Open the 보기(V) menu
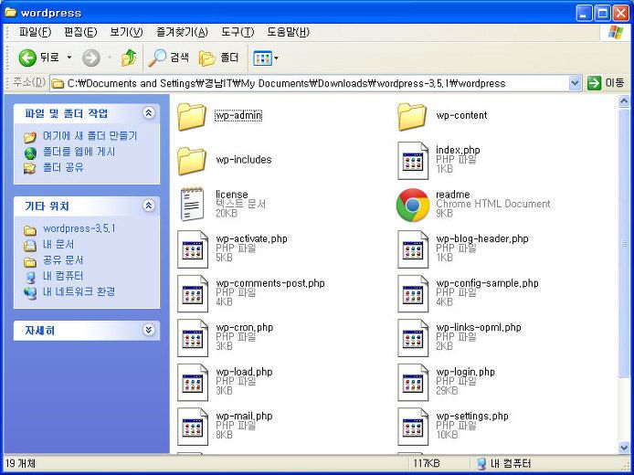This screenshot has width=634, height=475. click(x=127, y=32)
